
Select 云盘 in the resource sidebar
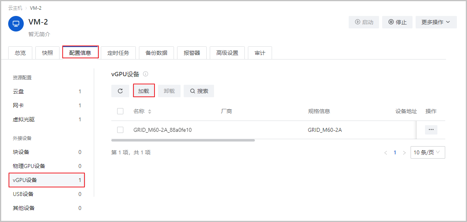pyautogui.click(x=18, y=91)
